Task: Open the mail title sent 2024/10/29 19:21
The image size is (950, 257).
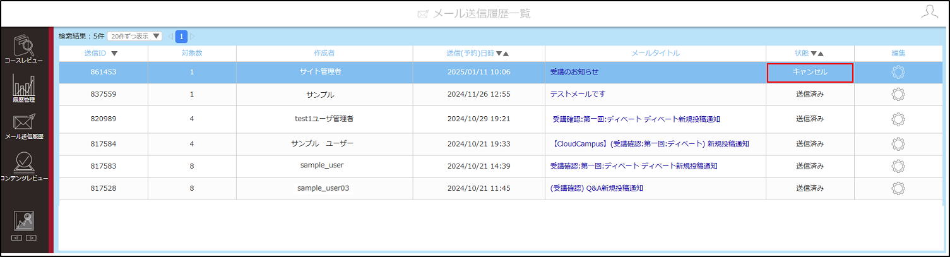Action: pyautogui.click(x=636, y=119)
